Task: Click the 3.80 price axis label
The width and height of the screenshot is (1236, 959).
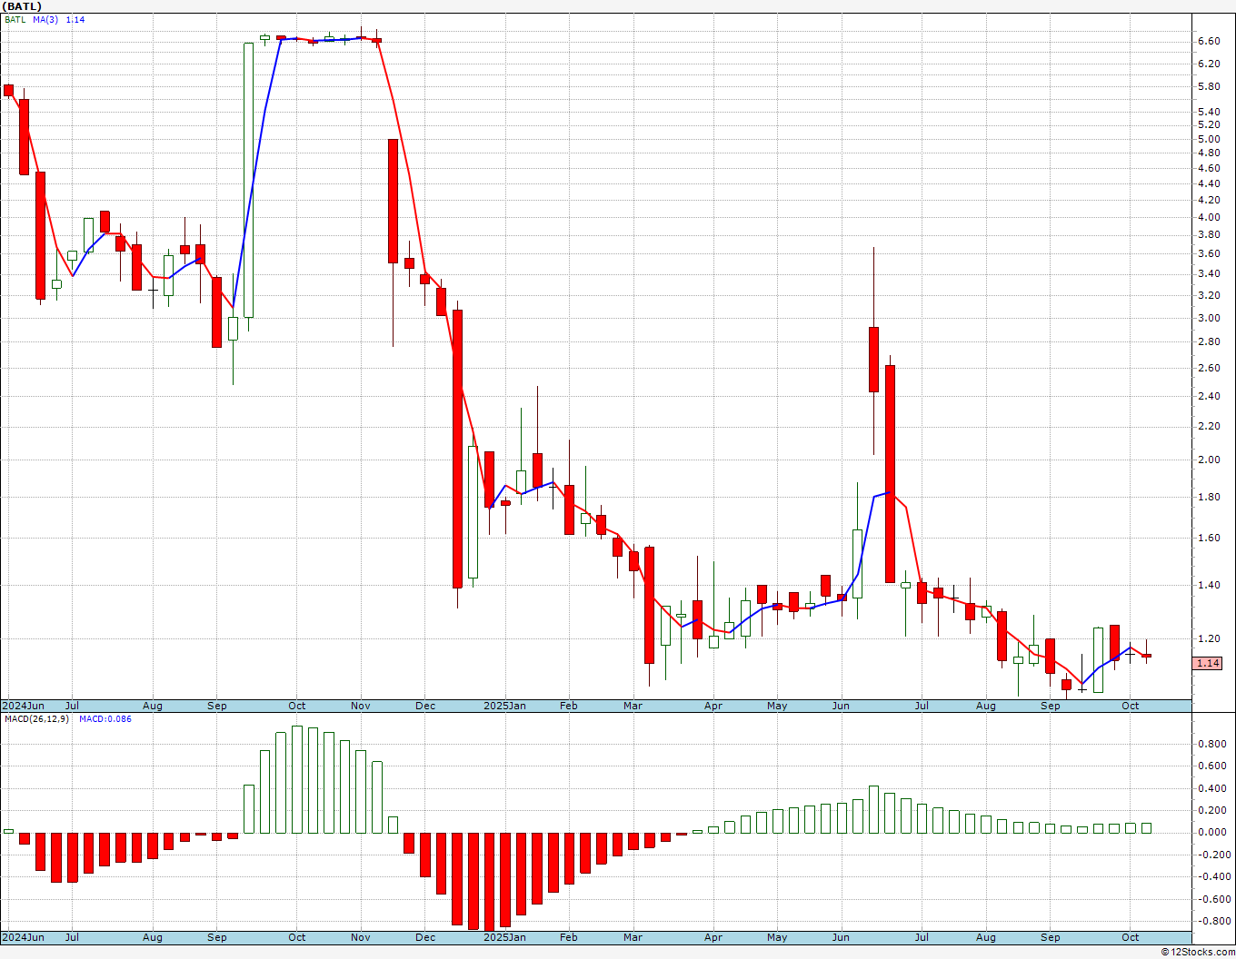Action: coord(1209,234)
